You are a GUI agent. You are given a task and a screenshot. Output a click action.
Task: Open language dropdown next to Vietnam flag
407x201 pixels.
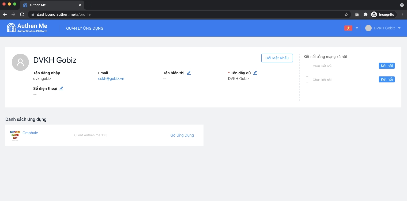[357, 28]
